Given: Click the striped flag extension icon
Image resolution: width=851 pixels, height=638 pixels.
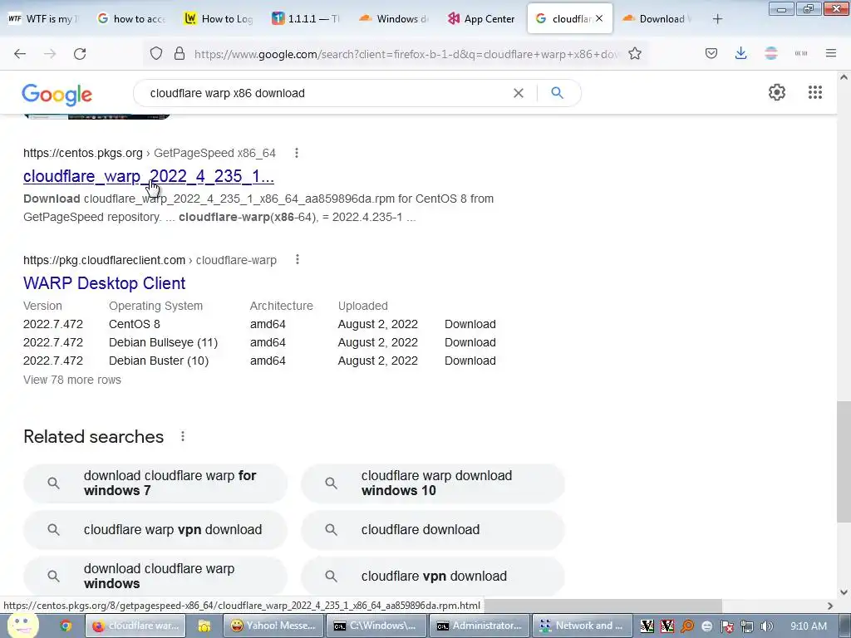Looking at the screenshot, I should (771, 53).
